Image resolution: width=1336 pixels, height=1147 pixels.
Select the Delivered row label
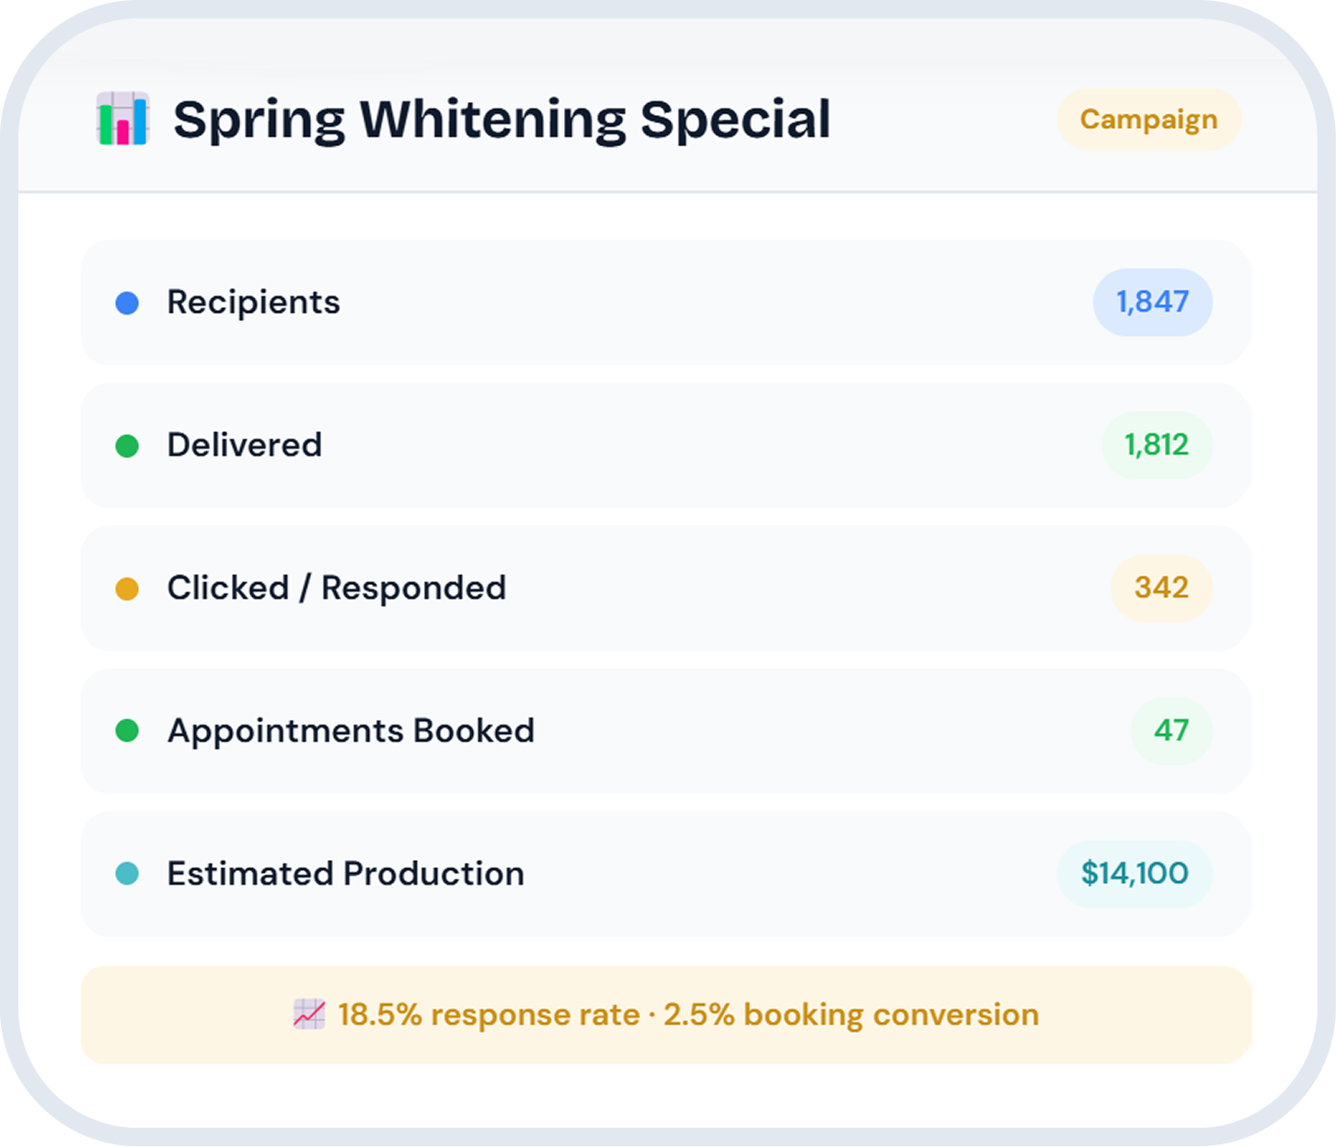point(244,445)
